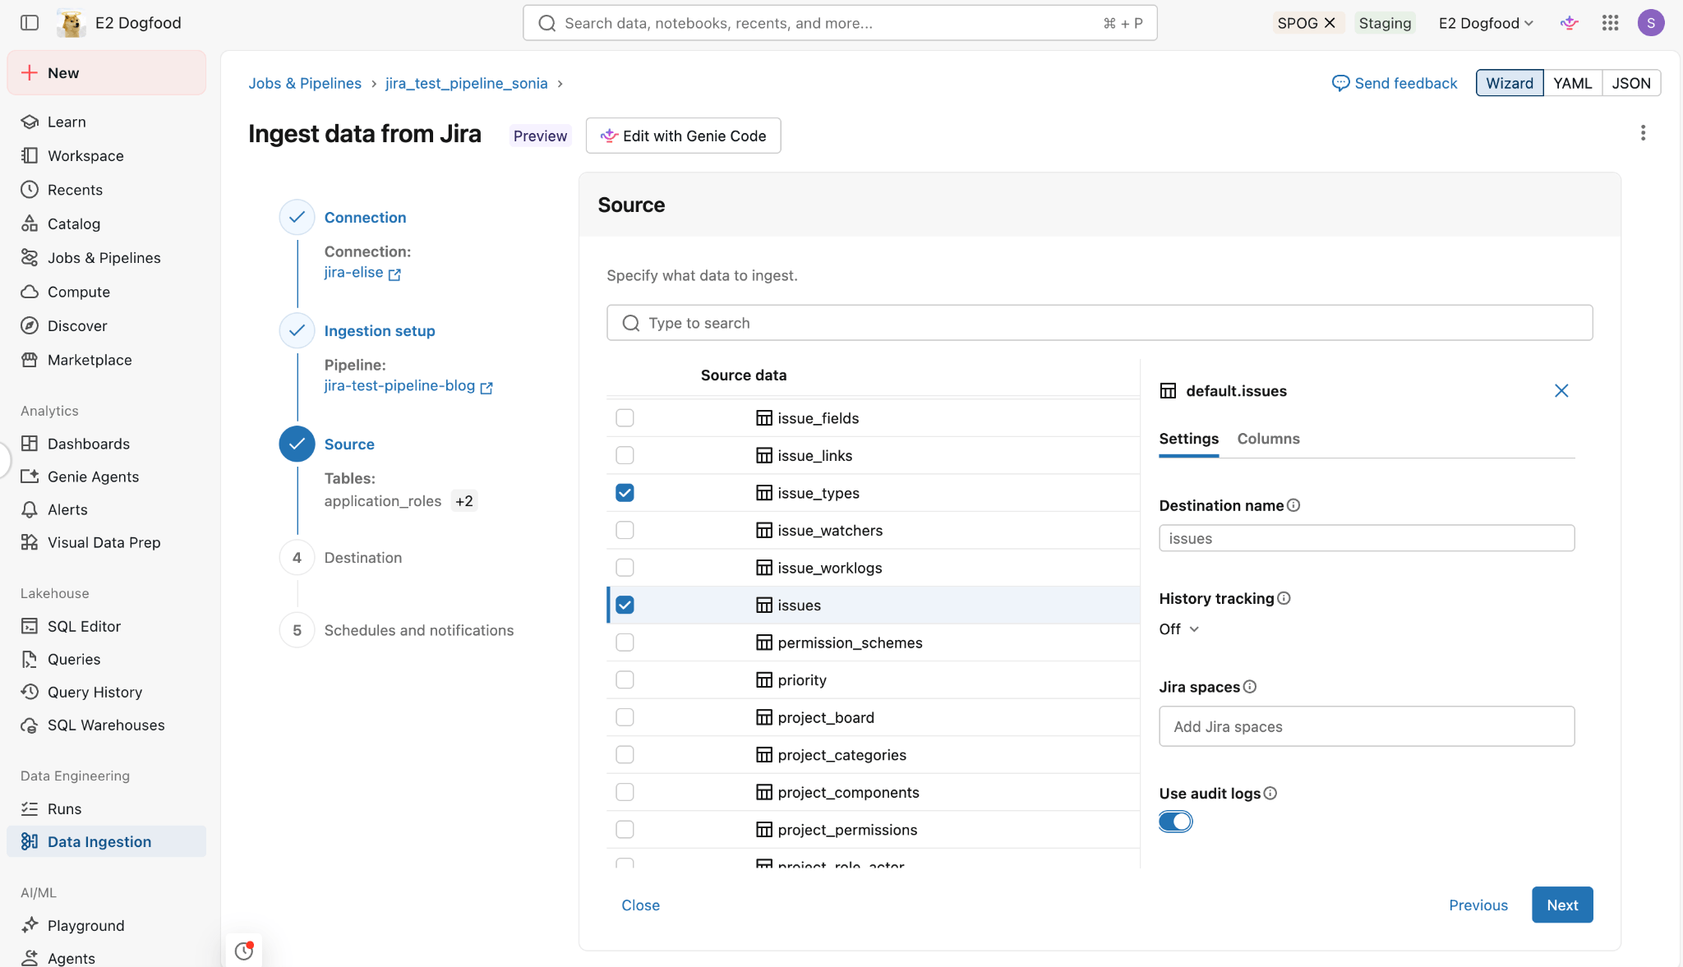Click the New button
The height and width of the screenshot is (967, 1683).
pyautogui.click(x=107, y=73)
